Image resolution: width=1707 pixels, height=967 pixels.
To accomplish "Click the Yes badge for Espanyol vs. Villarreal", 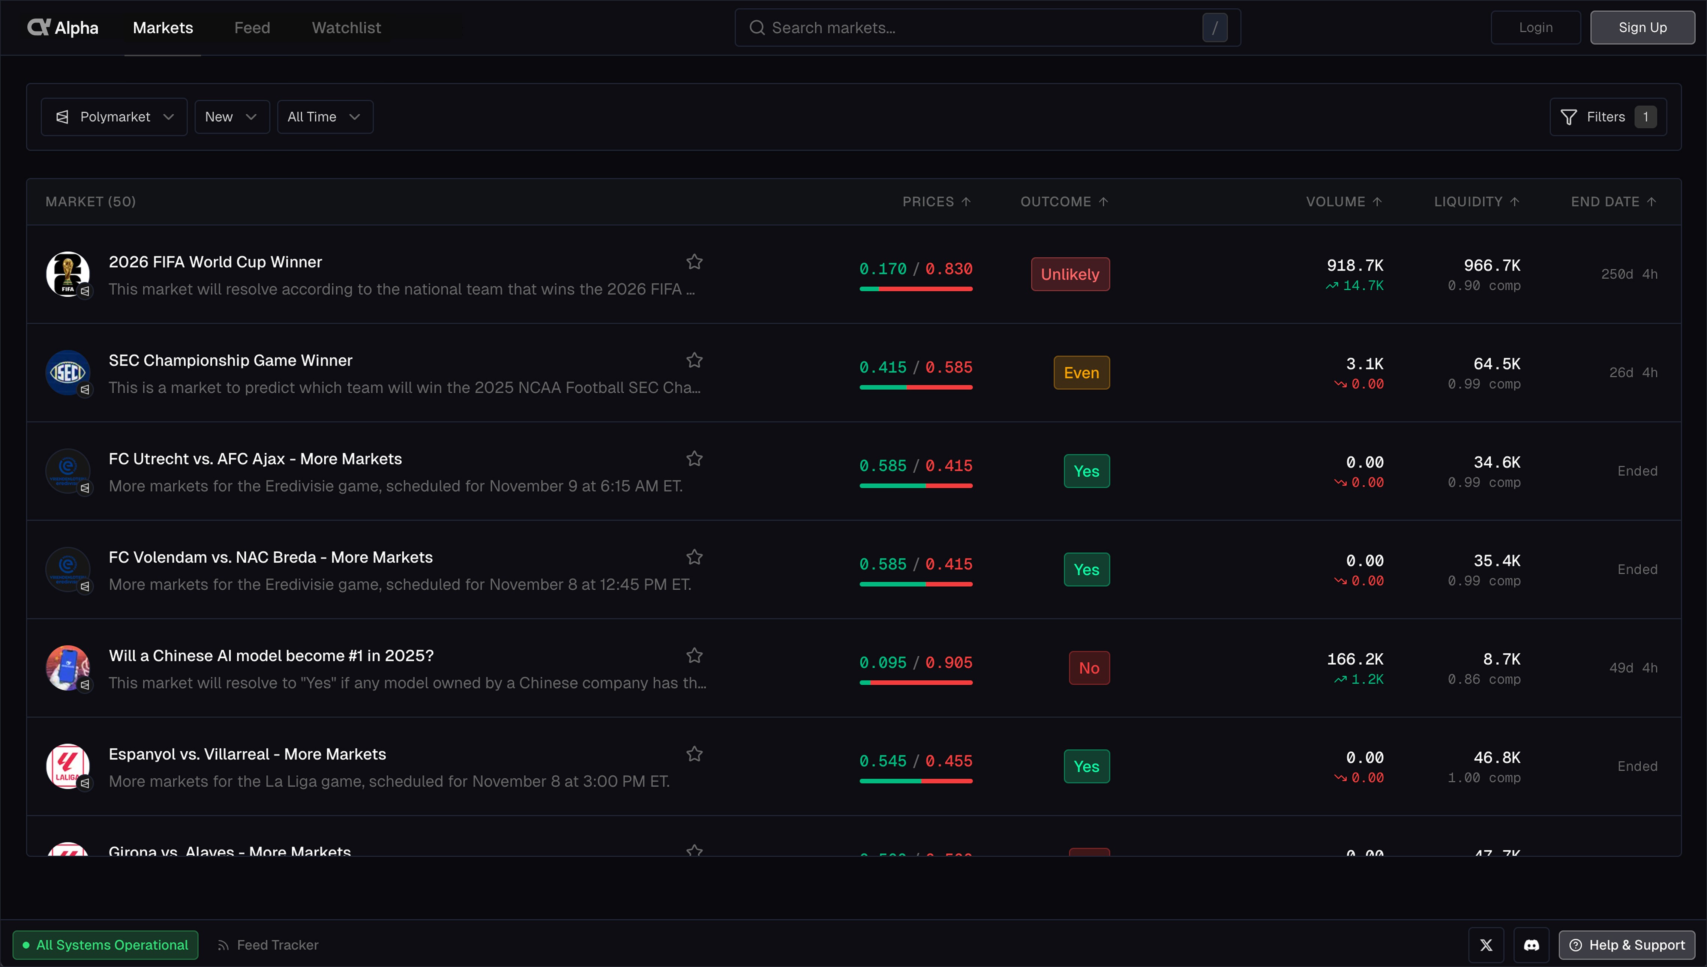I will tap(1086, 766).
